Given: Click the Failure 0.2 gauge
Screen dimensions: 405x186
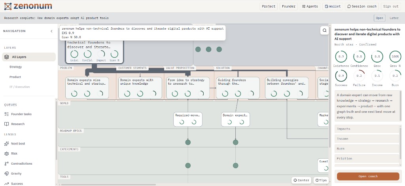Looking at the screenshot, I should (x=359, y=76).
